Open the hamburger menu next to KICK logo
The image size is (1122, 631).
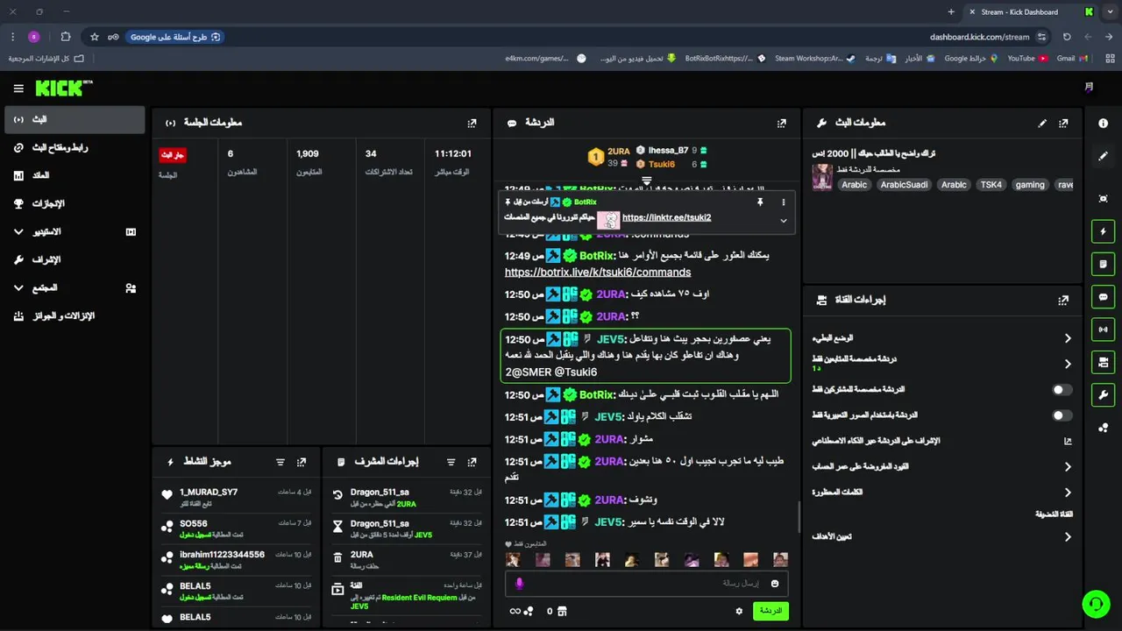[18, 89]
